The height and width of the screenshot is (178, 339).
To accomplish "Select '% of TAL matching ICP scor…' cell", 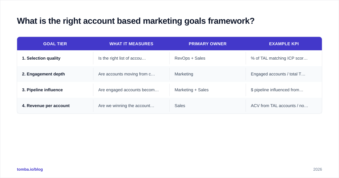I will click(x=284, y=58).
